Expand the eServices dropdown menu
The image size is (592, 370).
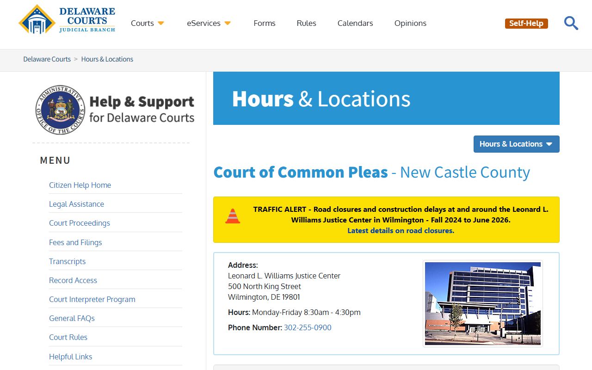click(209, 23)
